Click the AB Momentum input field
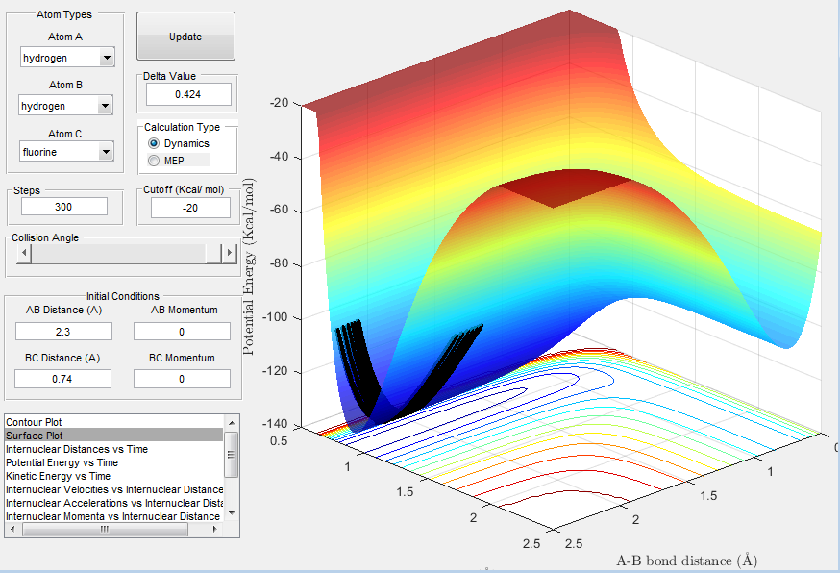 click(x=182, y=331)
